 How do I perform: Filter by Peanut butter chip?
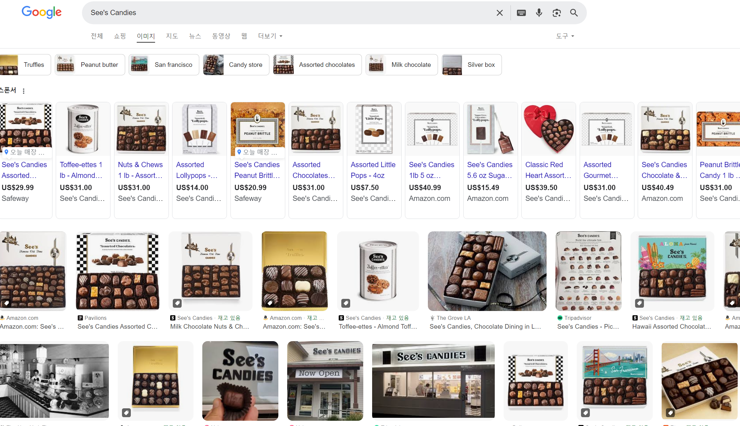(90, 65)
